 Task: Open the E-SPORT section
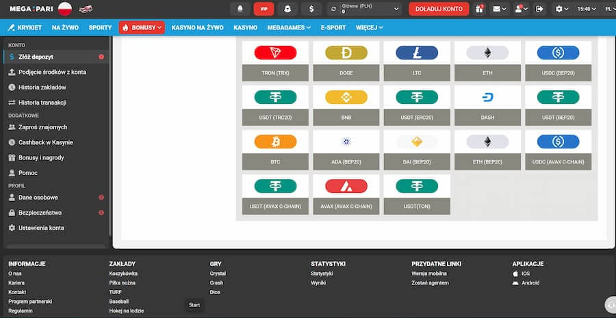click(x=333, y=27)
